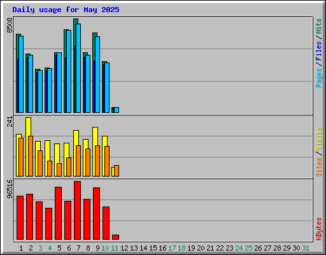Viewport: 326px width, 255px height.
Task: Click the red KBytes bar for day 1
Action: (20, 218)
